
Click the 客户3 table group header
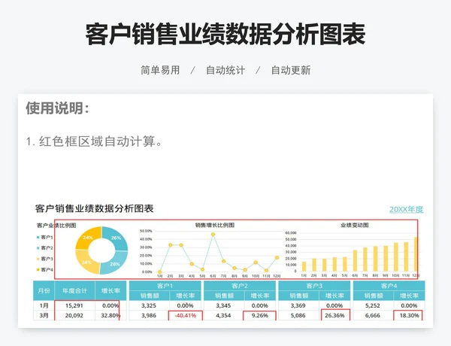pyautogui.click(x=314, y=286)
